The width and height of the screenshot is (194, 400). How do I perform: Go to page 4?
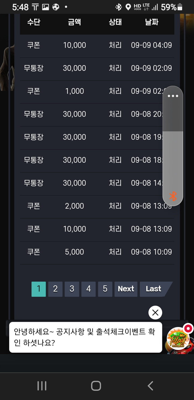click(88, 289)
